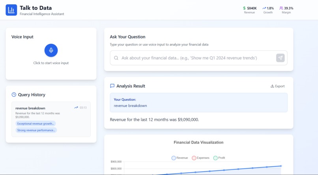Click the $800,000 axis label on chart
Viewport: 318px width, 175px height.
116,169
